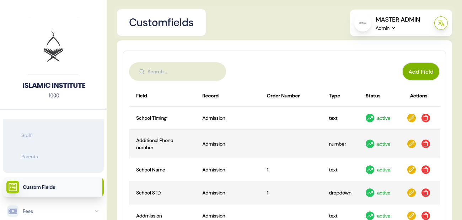Image resolution: width=462 pixels, height=220 pixels.
Task: Toggle active status of School Name
Action: [370, 170]
